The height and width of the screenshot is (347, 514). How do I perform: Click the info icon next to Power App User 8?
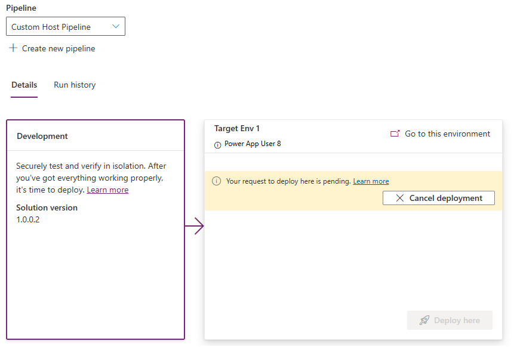(x=217, y=144)
